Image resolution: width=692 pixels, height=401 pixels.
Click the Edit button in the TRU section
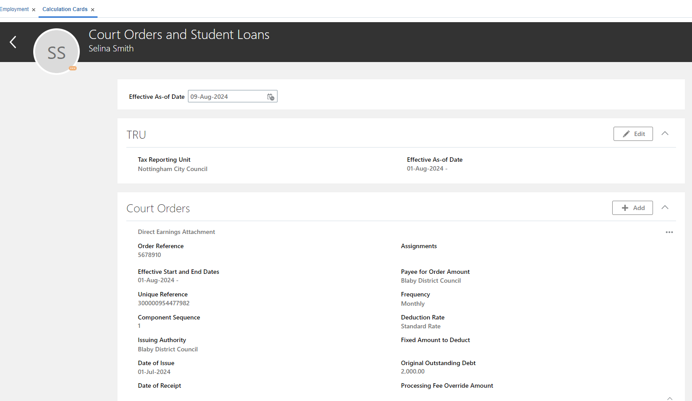[x=633, y=133]
